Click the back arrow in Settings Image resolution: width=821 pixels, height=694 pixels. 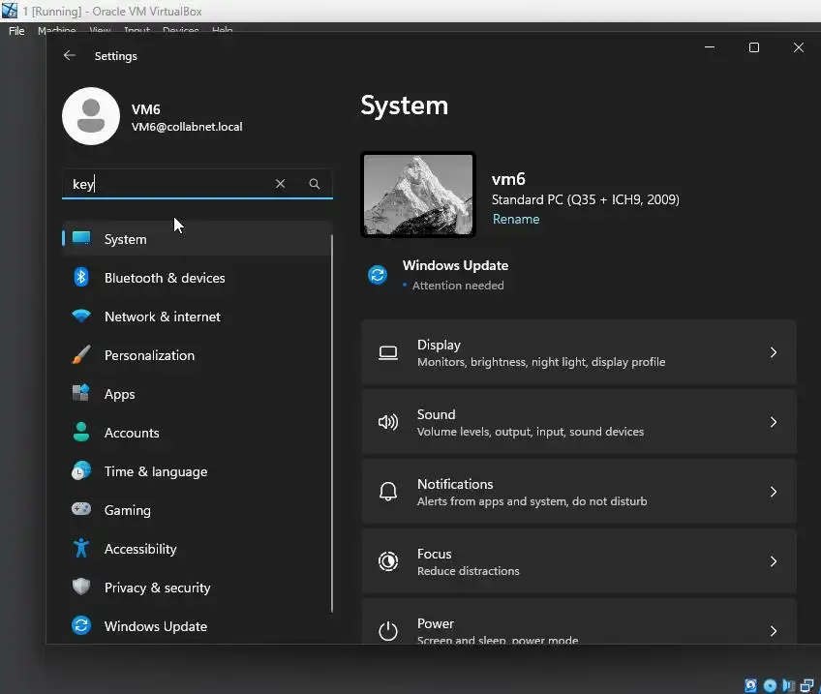(x=69, y=55)
